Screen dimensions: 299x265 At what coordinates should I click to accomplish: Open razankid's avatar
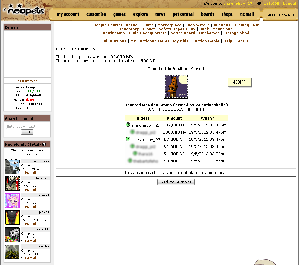coord(12,235)
